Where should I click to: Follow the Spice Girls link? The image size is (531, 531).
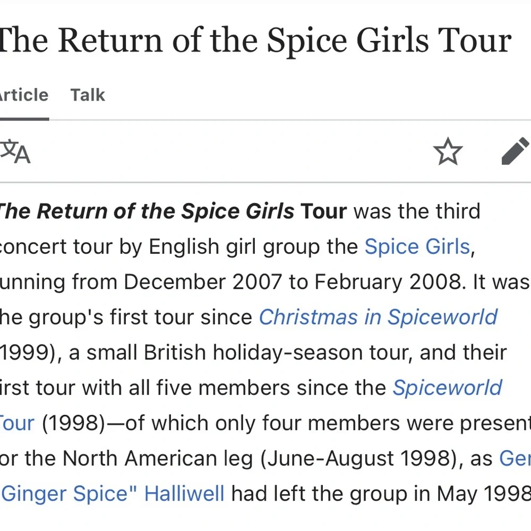(417, 247)
